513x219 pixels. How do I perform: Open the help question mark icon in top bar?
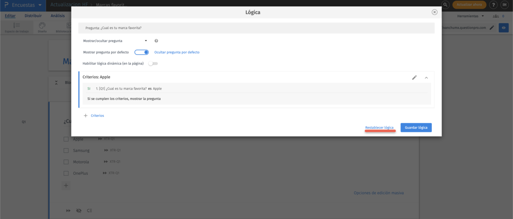pyautogui.click(x=493, y=5)
